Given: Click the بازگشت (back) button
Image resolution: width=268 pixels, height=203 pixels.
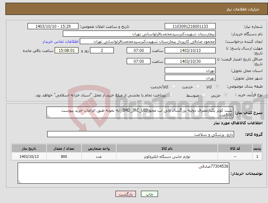Looking at the screenshot, I should click(126, 194).
